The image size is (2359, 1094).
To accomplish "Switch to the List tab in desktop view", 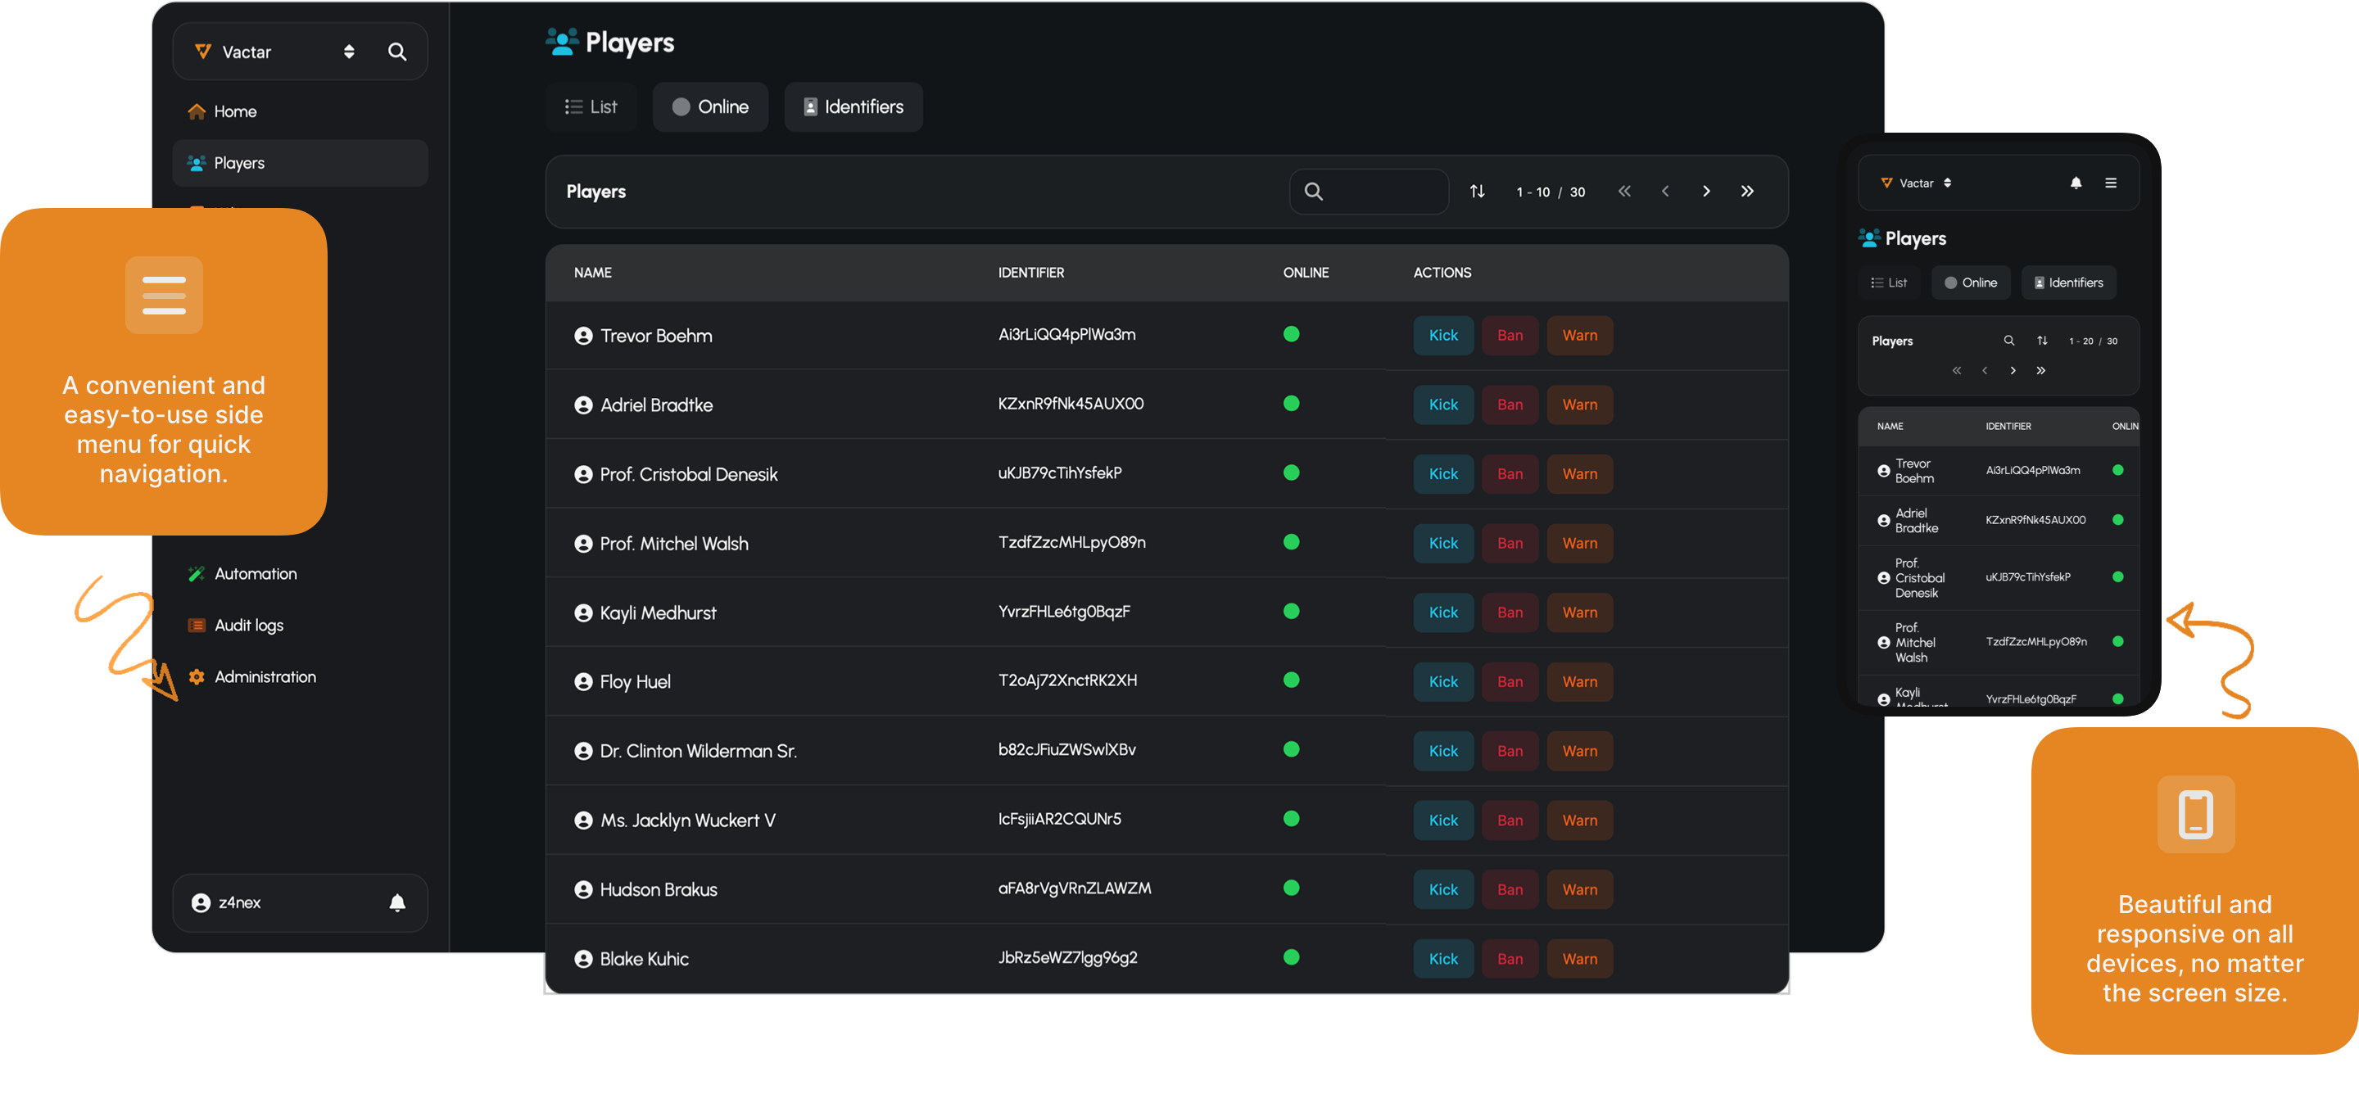I will [x=591, y=107].
